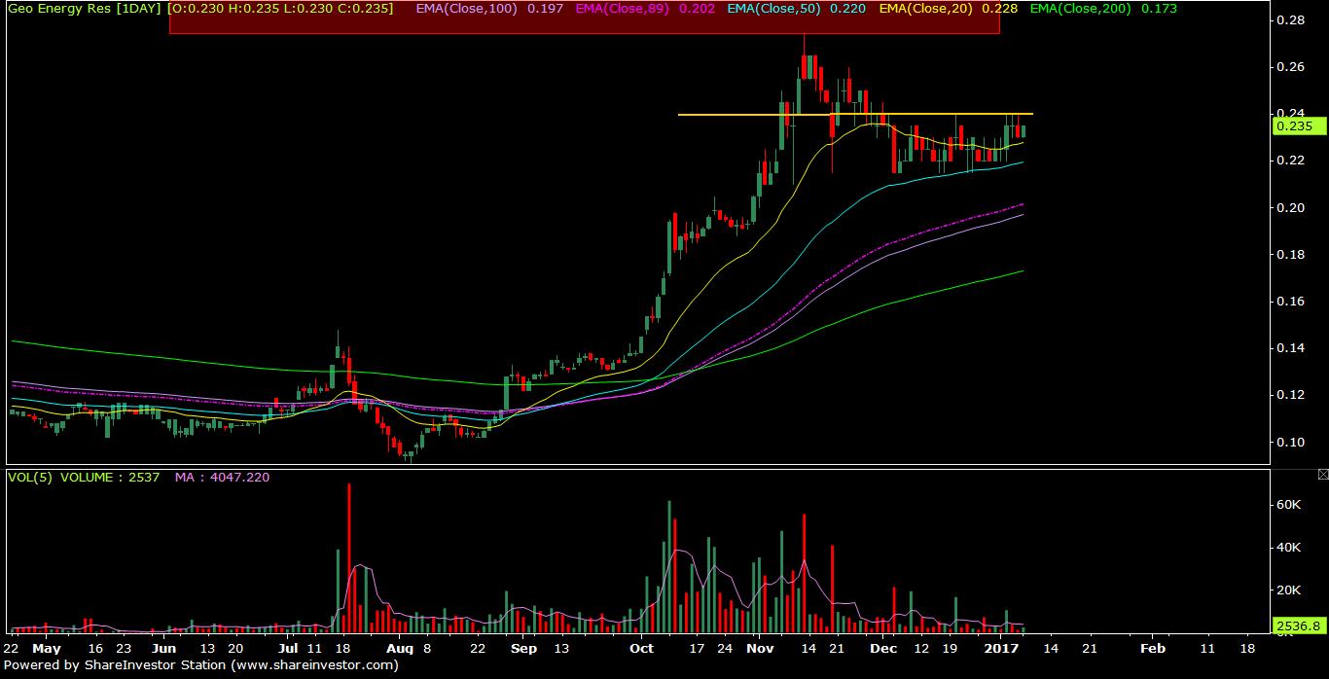Click the 0.10 price axis label
Viewport: 1329px width, 679px height.
click(1291, 442)
